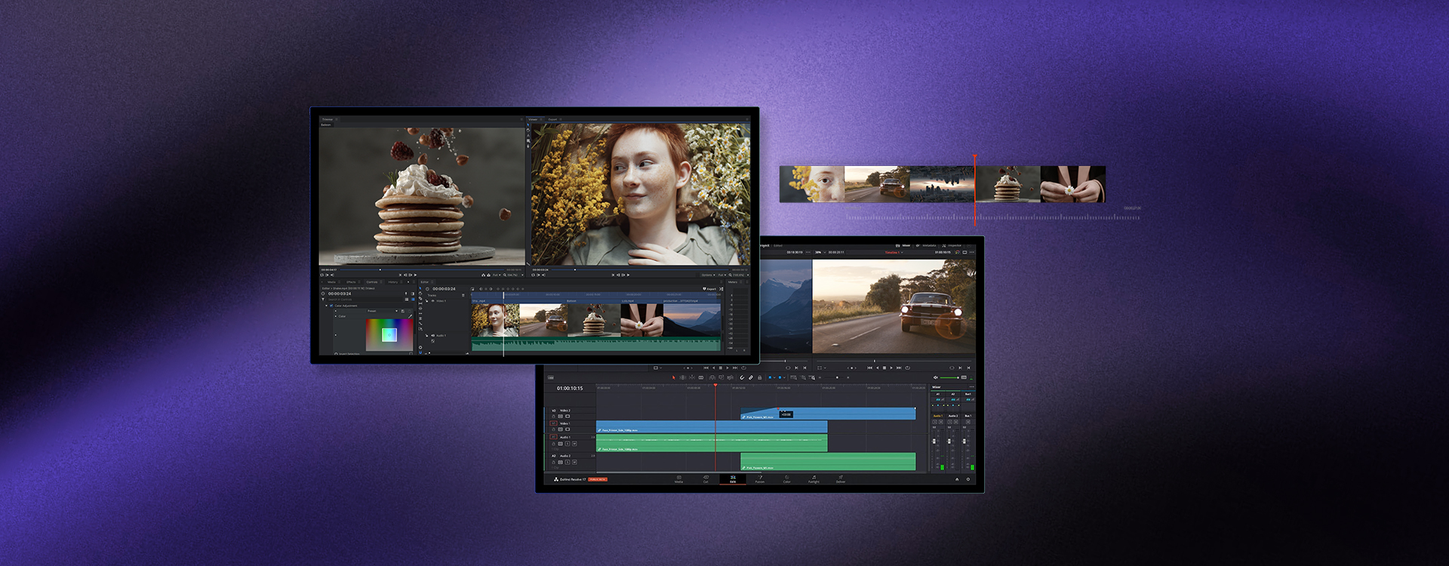This screenshot has width=1449, height=566.
Task: Open the Options dropdown under the Viewer
Action: pyautogui.click(x=709, y=275)
